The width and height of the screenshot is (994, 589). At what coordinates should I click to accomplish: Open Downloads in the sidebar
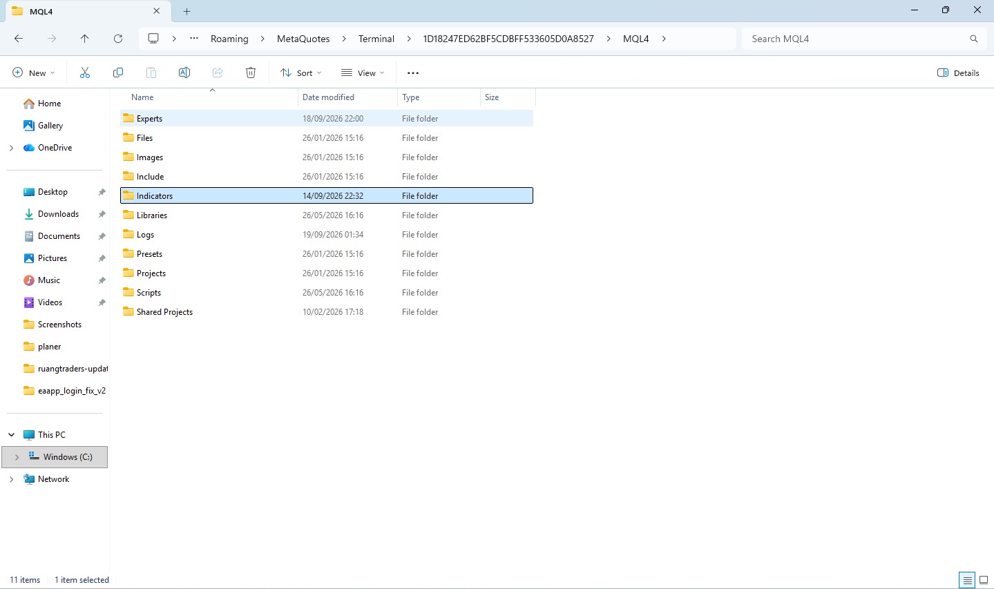(58, 214)
